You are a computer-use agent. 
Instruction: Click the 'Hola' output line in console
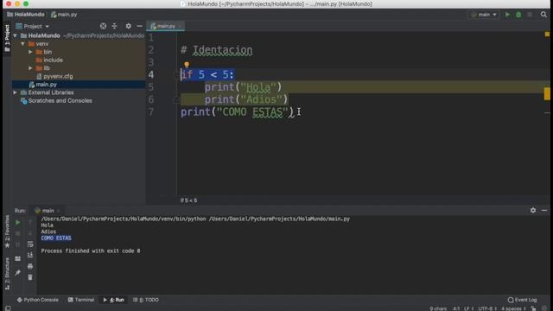pyautogui.click(x=48, y=225)
